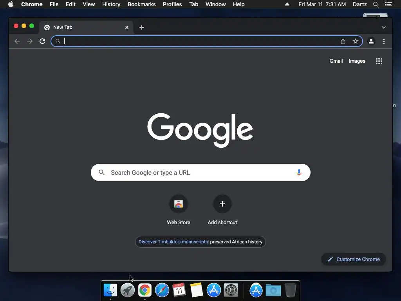The width and height of the screenshot is (401, 301).
Task: Add a new shortcut tile
Action: tap(222, 210)
